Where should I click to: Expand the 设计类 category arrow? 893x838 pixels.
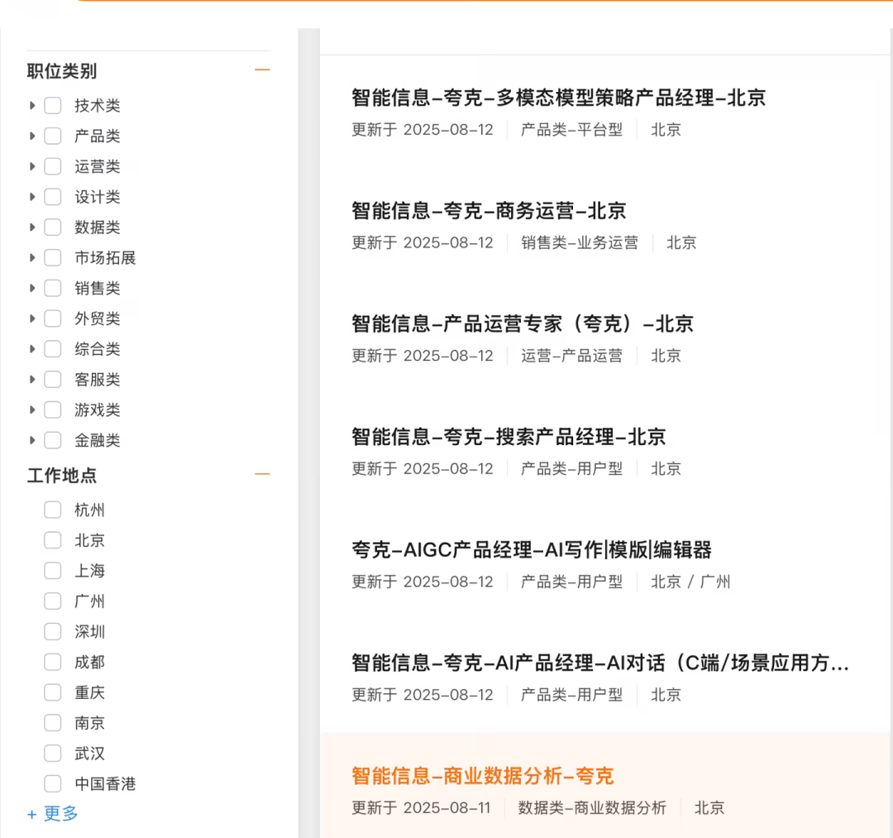pyautogui.click(x=32, y=197)
